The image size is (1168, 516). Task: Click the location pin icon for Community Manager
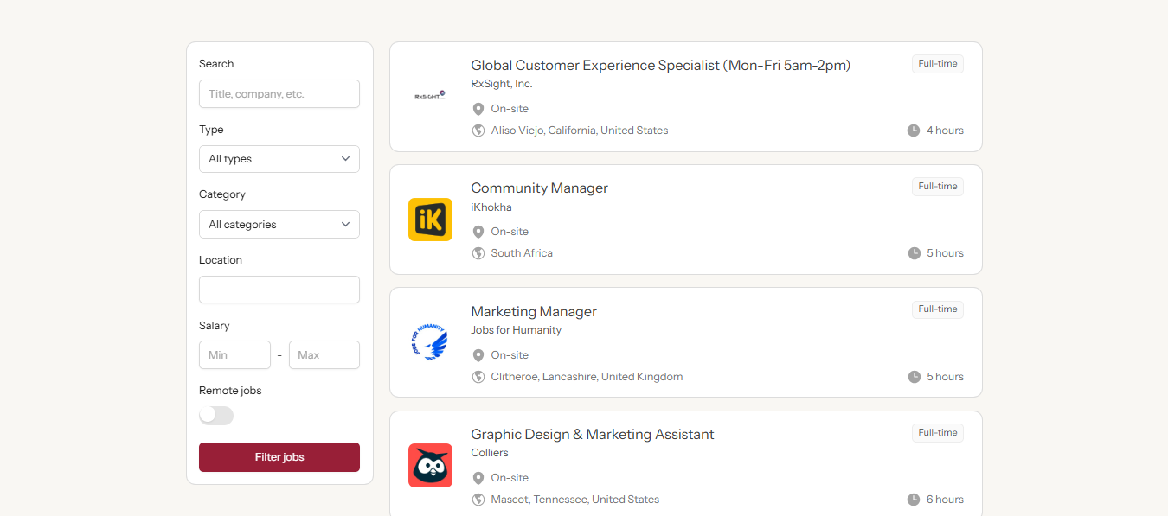pos(478,232)
